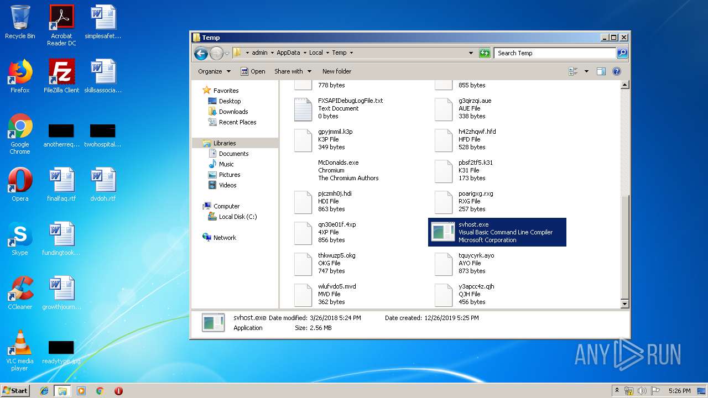Launch Acrobat Reader DC from desktop

(61, 25)
